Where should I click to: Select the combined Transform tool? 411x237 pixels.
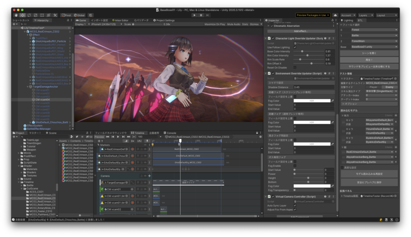coord(49,15)
